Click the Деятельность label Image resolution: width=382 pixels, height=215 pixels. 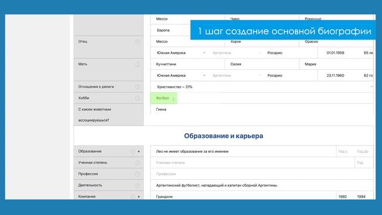coord(90,185)
